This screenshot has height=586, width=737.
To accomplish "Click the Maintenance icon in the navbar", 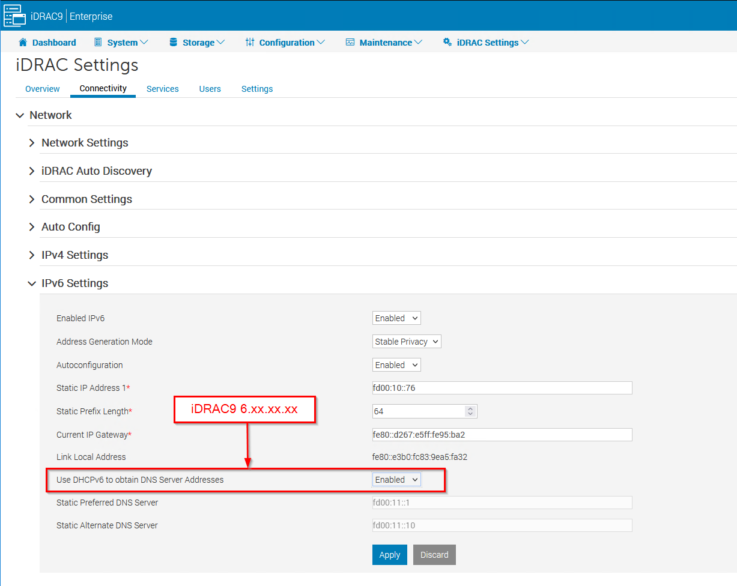I will pos(350,42).
